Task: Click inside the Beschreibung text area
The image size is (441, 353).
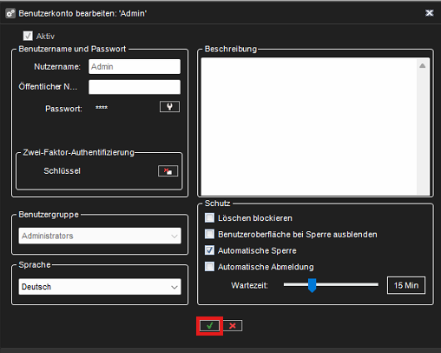Action: 309,126
